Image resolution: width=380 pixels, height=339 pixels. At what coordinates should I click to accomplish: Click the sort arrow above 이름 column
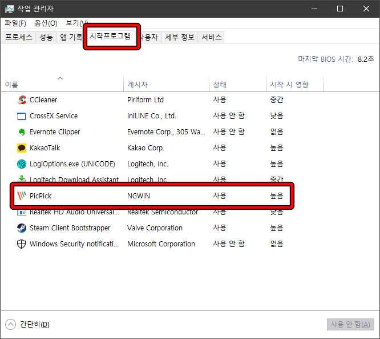tap(60, 78)
